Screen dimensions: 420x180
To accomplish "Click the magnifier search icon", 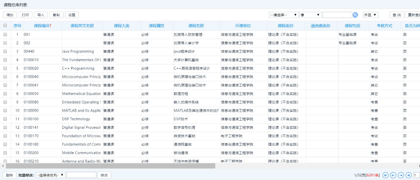I will 355,15.
